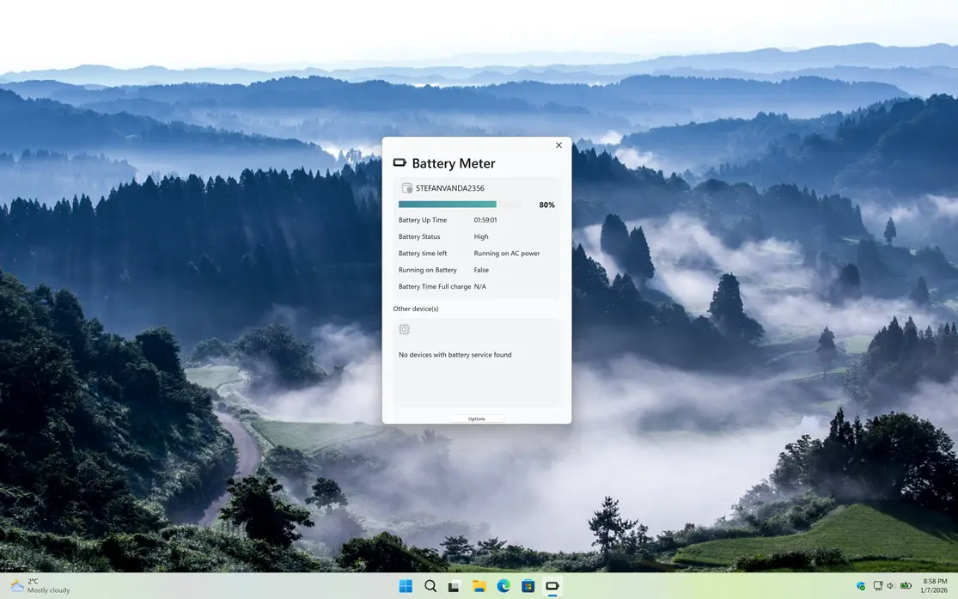Click the Battery Meter icon on the taskbar
Viewport: 958px width, 599px height.
pyautogui.click(x=552, y=585)
